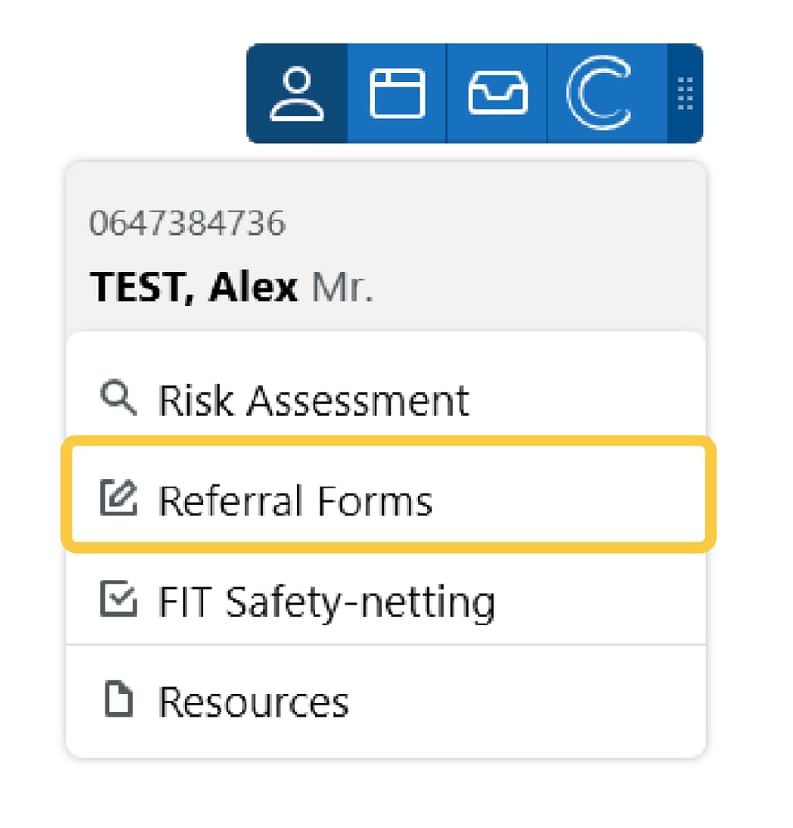Viewport: 793px width, 828px height.
Task: Click the word Assessment in Risk Assessment
Action: tap(358, 400)
